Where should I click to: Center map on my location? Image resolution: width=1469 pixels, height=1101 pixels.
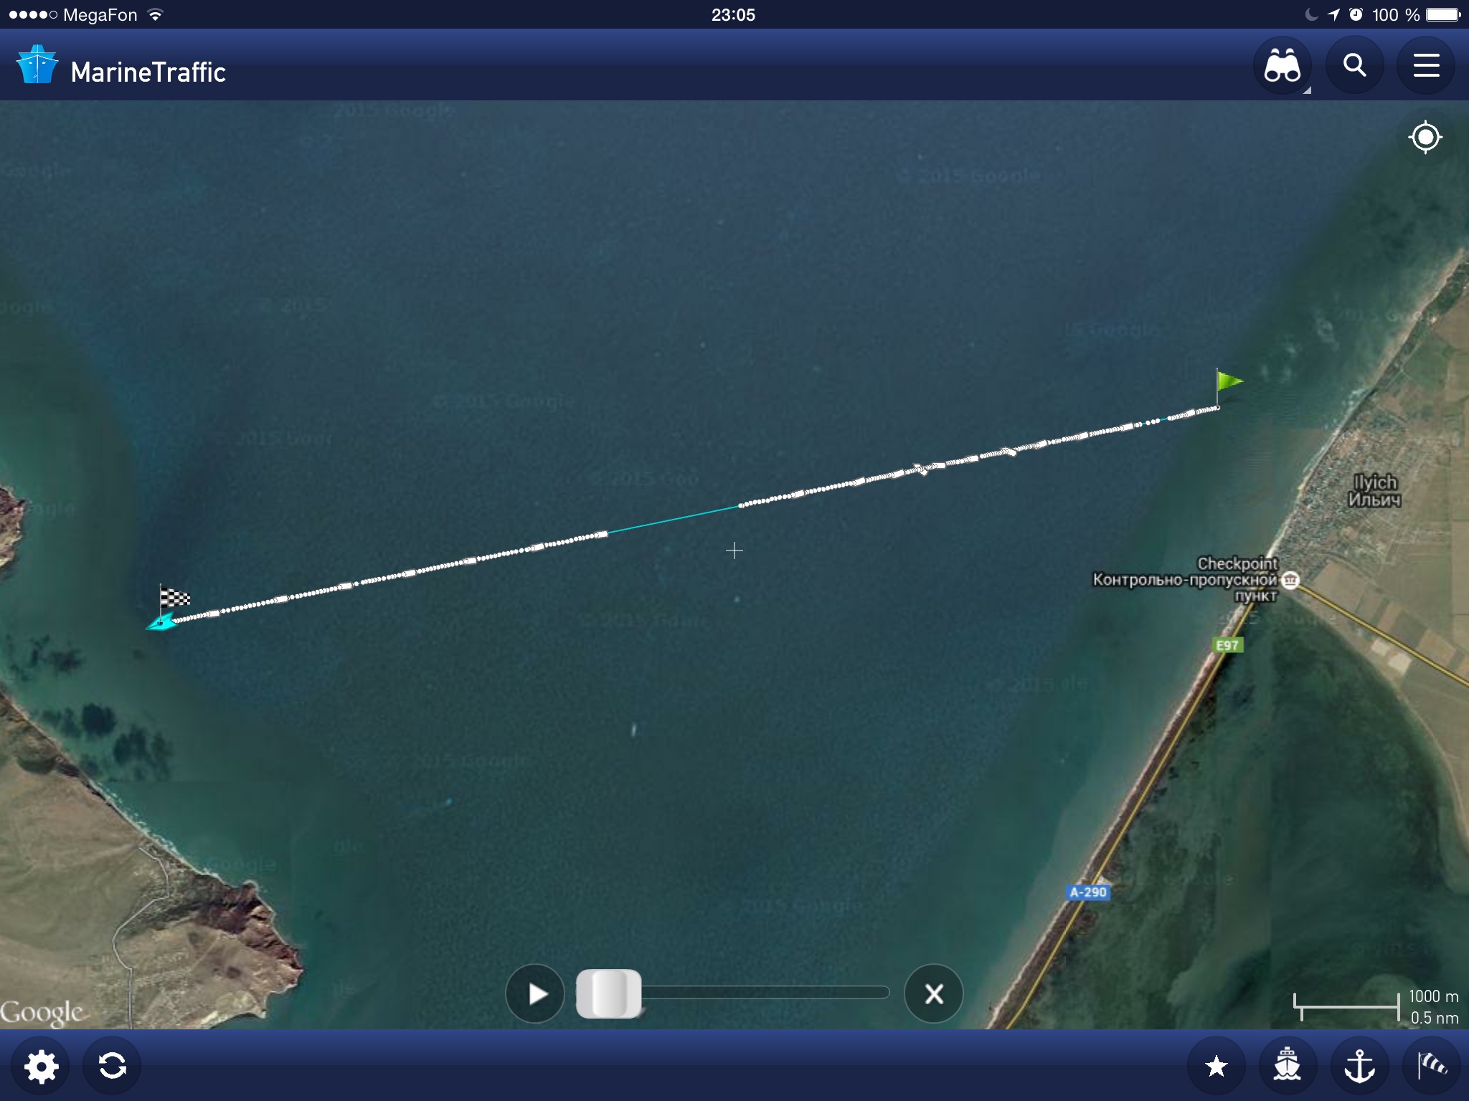1425,136
